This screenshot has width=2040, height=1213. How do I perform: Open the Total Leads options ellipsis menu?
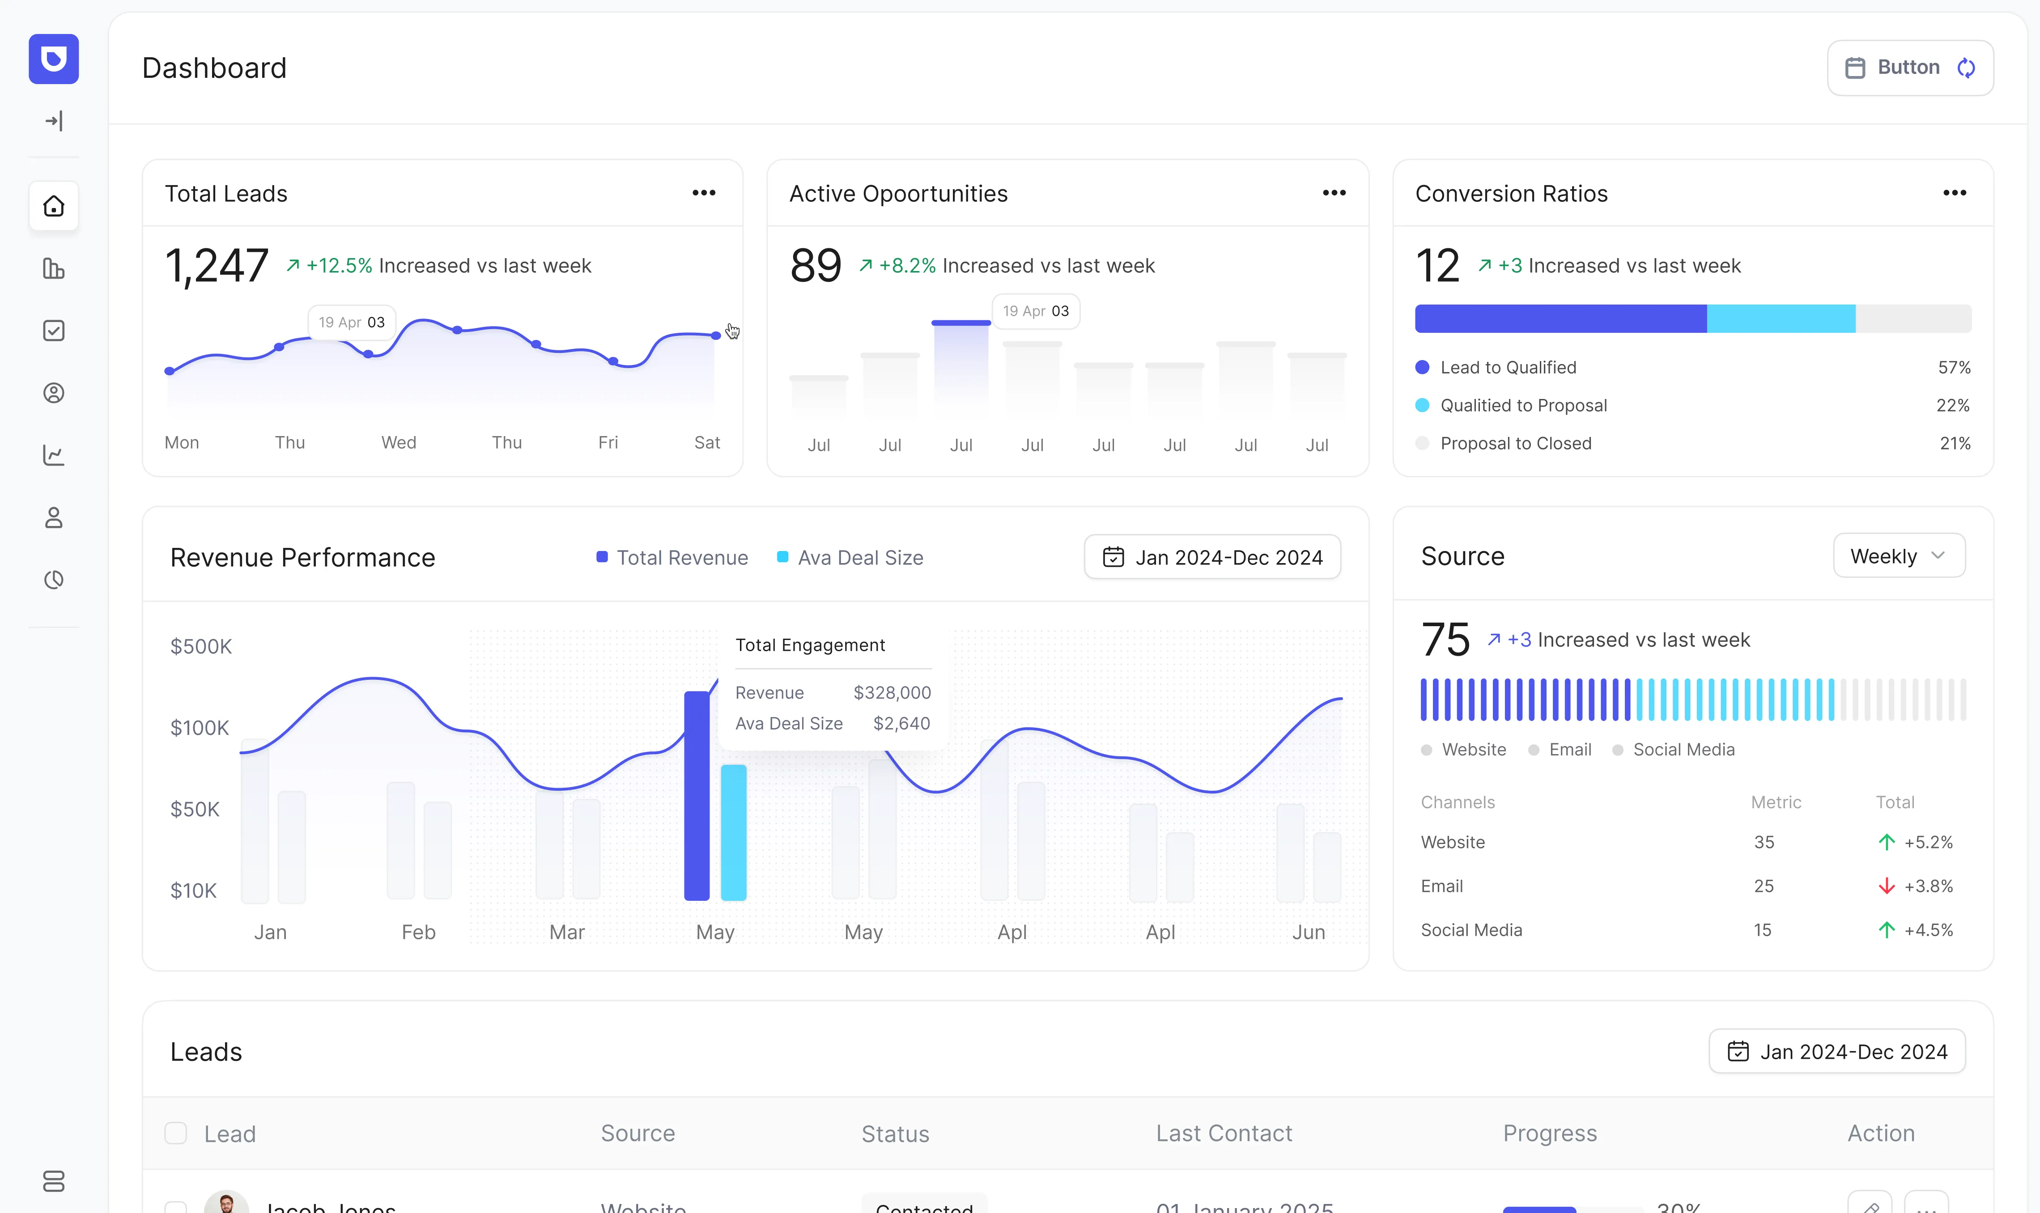point(704,193)
